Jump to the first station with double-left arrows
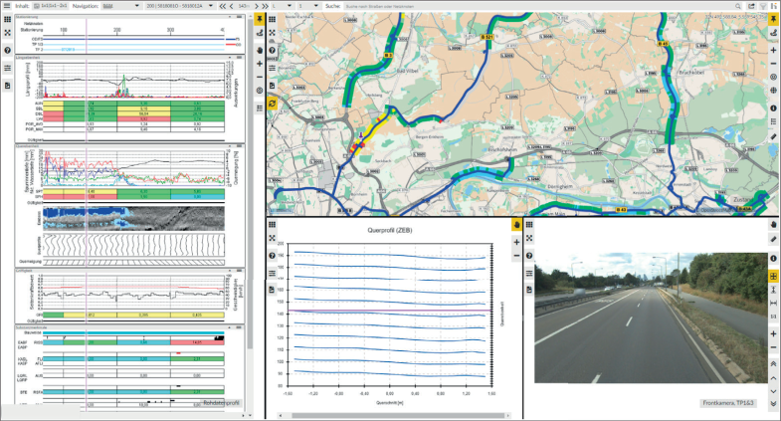 [x=221, y=6]
